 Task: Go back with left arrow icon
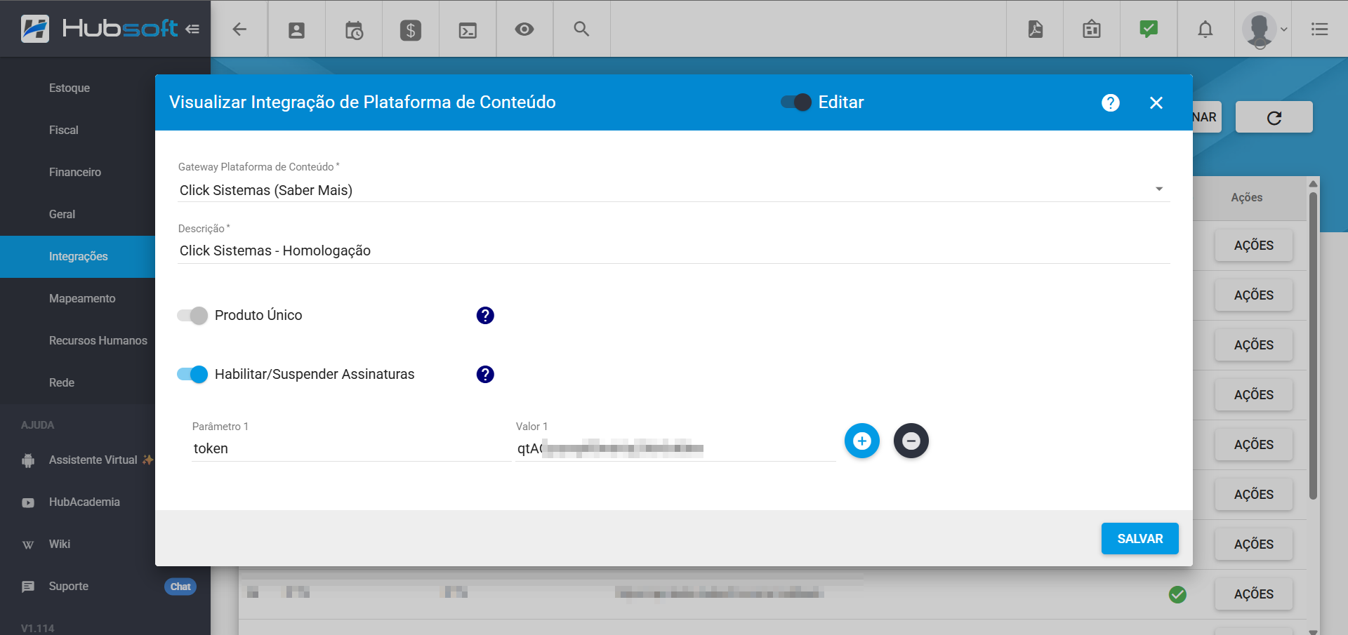pyautogui.click(x=239, y=29)
